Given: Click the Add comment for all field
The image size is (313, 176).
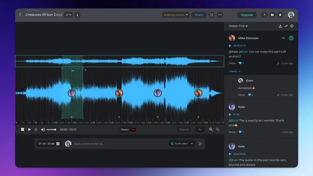Looking at the screenshot, I should tap(120, 144).
